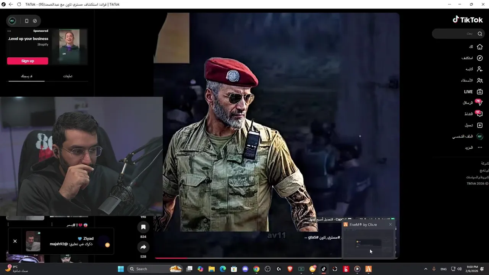Bookmark the video with 824 saves
Image resolution: width=489 pixels, height=275 pixels.
[143, 227]
